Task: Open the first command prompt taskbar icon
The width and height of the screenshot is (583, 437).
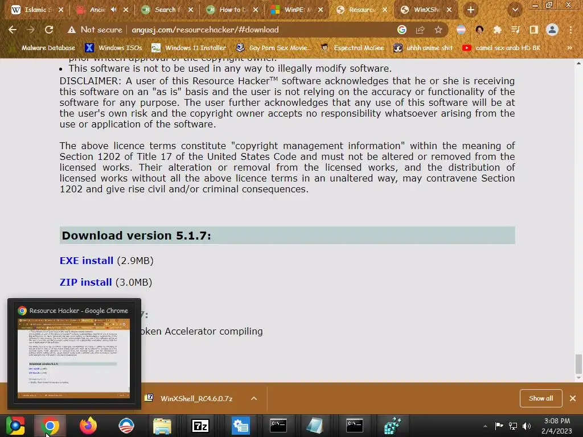Action: pyautogui.click(x=278, y=426)
